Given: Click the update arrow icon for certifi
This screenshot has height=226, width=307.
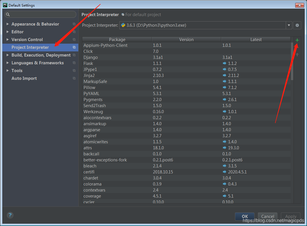Looking at the screenshot, I should click(224, 172).
